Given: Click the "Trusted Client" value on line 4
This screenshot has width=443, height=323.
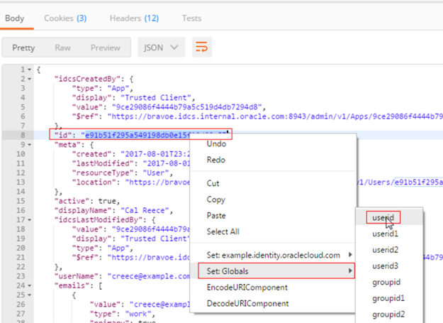Looking at the screenshot, I should click(x=156, y=98).
